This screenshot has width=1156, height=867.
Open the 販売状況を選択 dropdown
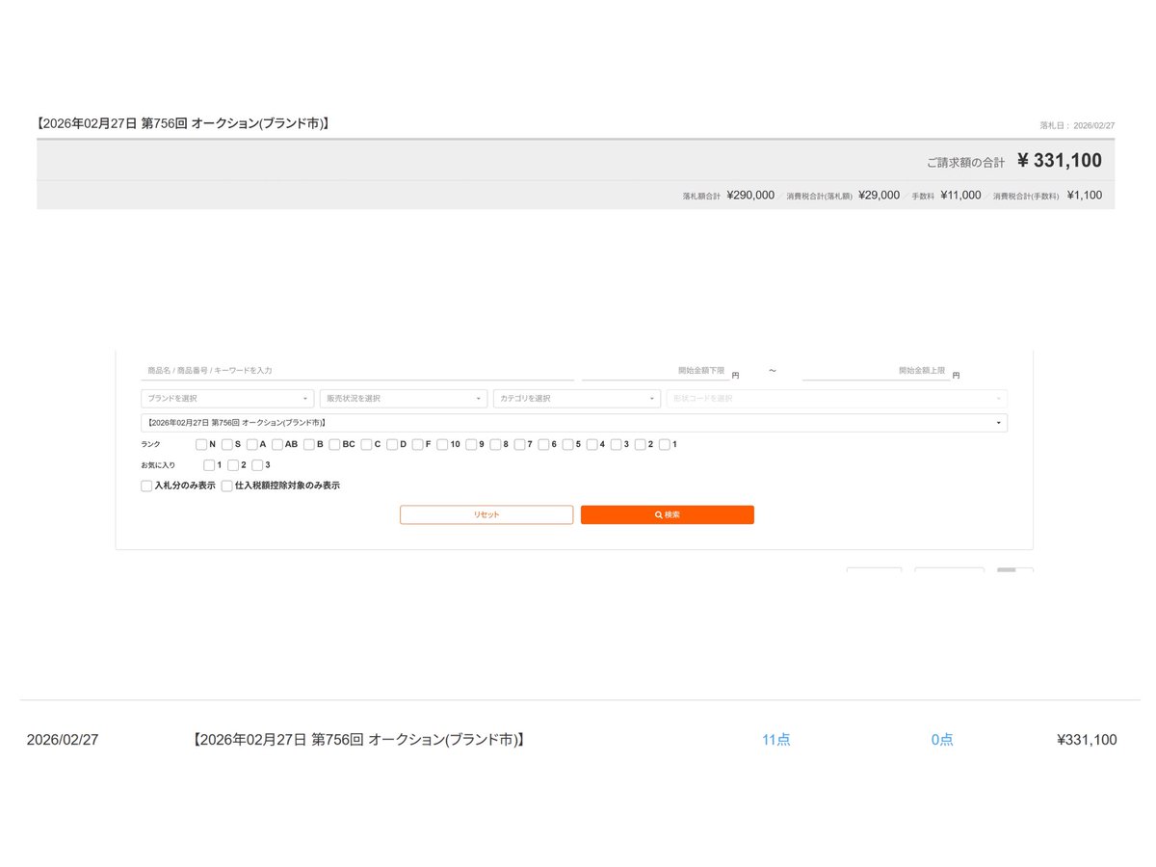pos(404,399)
